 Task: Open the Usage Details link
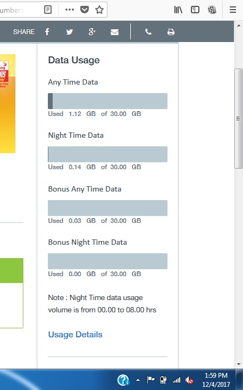tap(76, 335)
